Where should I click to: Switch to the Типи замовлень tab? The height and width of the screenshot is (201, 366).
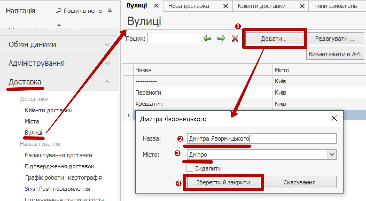(336, 6)
